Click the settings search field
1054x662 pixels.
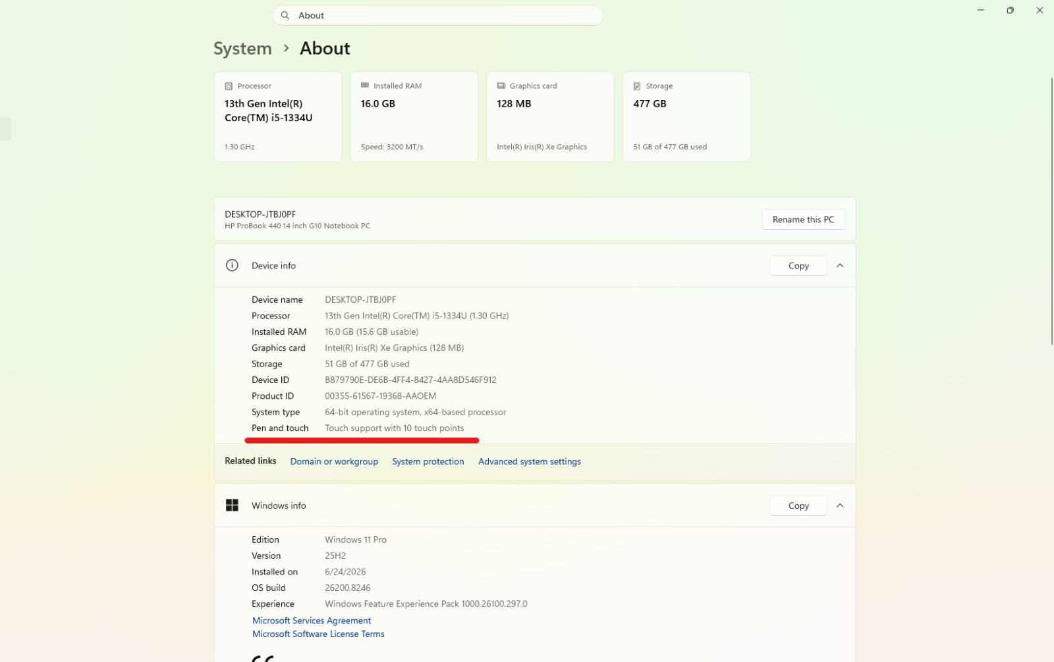[438, 15]
